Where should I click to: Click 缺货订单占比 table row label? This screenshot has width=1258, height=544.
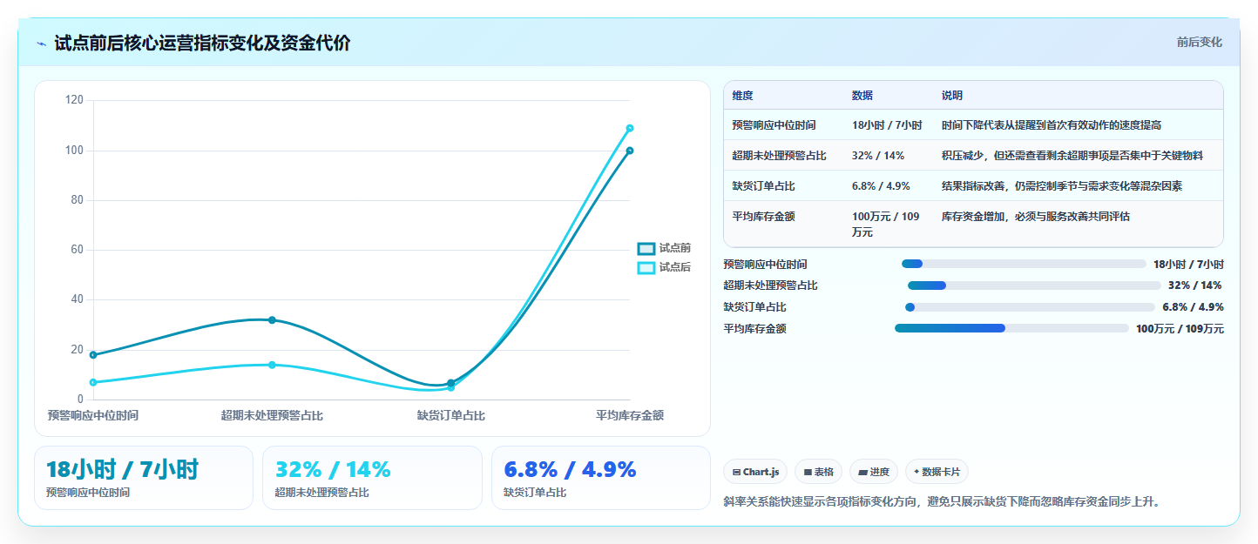[763, 186]
